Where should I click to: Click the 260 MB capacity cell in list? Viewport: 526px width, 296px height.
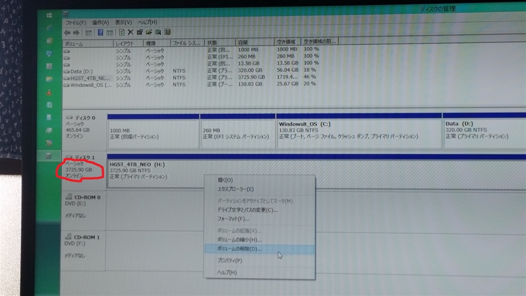pos(247,57)
